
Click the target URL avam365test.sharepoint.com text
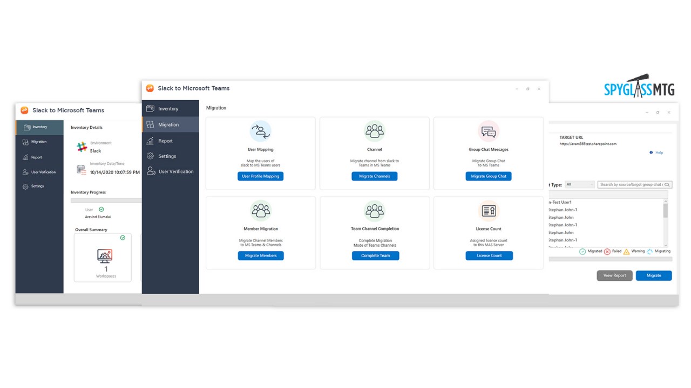(588, 144)
